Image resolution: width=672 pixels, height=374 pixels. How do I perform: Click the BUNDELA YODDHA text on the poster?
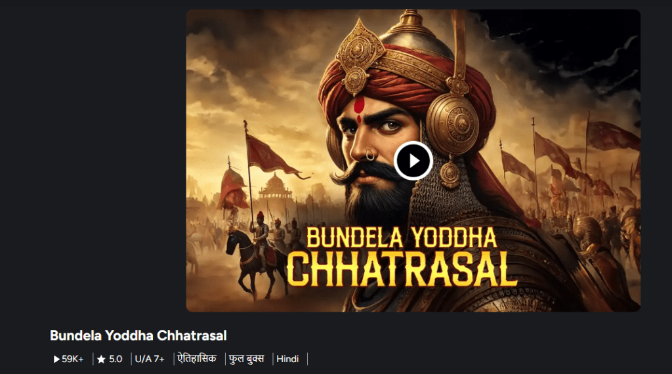(x=402, y=238)
